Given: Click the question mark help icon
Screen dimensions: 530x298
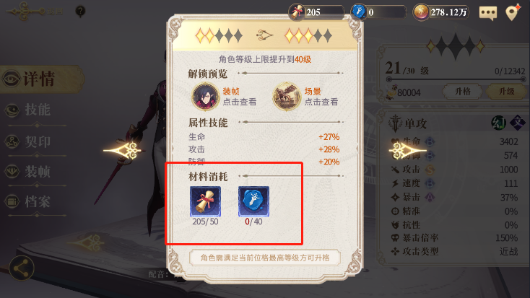Looking at the screenshot, I should point(80,12).
